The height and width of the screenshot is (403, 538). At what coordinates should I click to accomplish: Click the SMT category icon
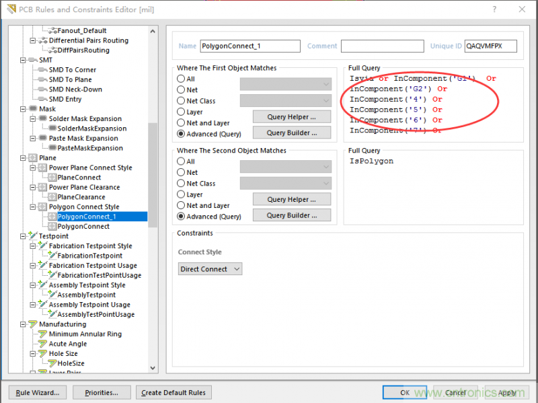32,60
